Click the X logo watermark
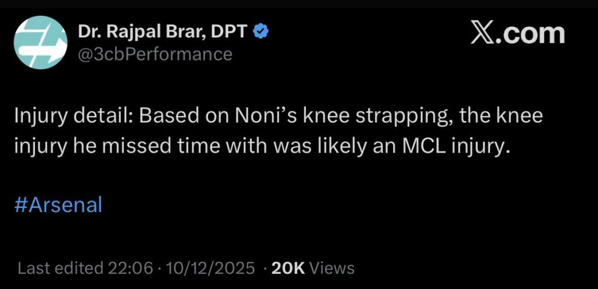The height and width of the screenshot is (289, 598). [482, 33]
